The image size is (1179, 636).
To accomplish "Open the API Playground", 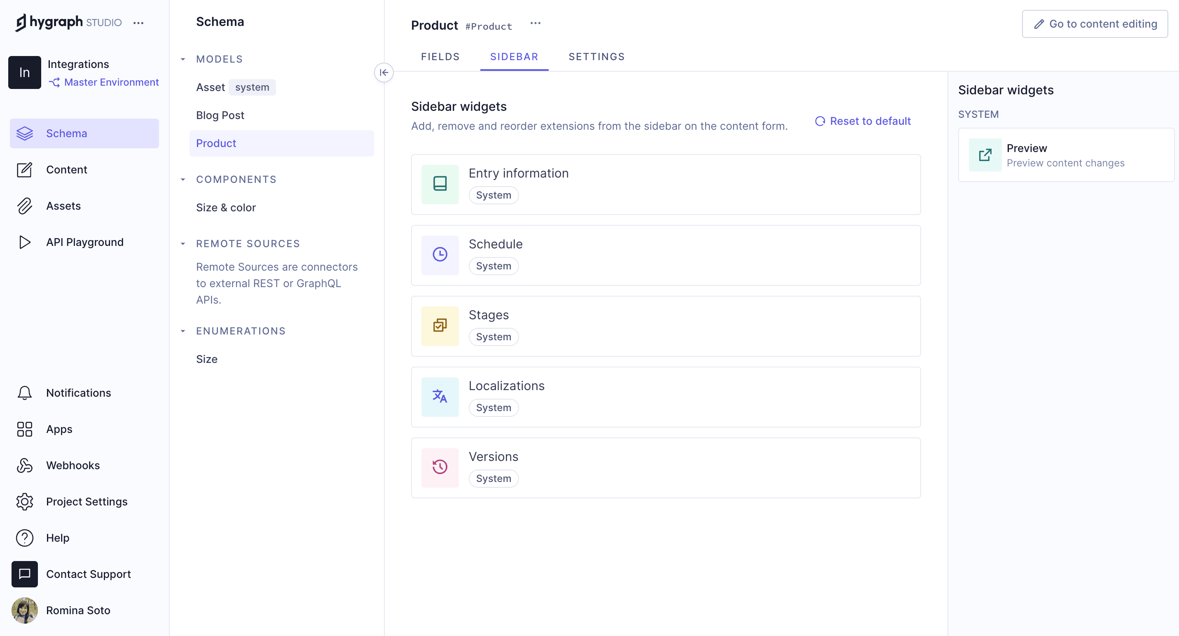I will (84, 242).
